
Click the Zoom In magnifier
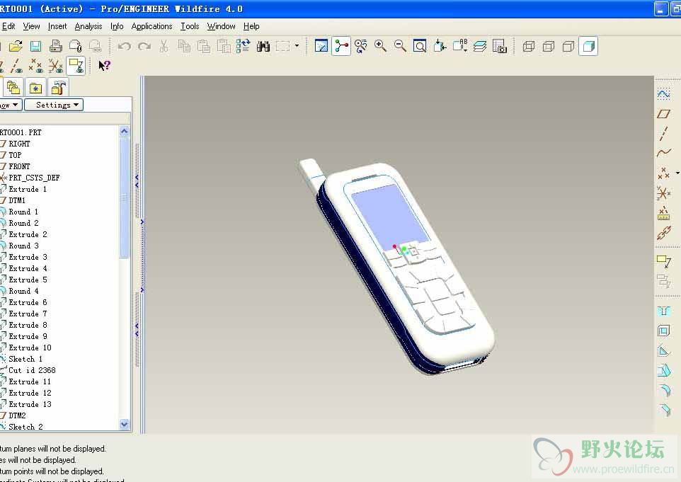(x=380, y=46)
